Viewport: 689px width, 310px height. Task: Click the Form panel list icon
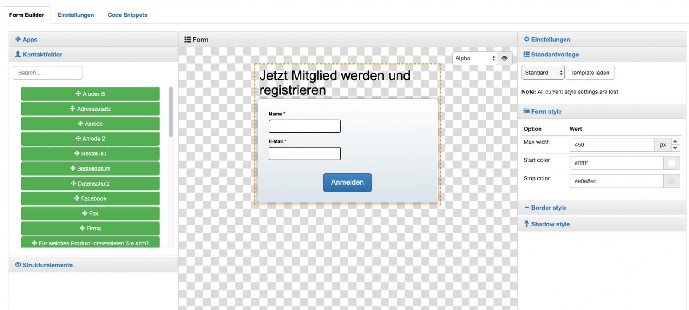[x=187, y=40]
